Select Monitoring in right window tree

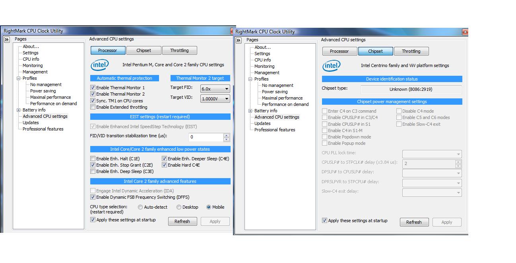[x=264, y=66]
